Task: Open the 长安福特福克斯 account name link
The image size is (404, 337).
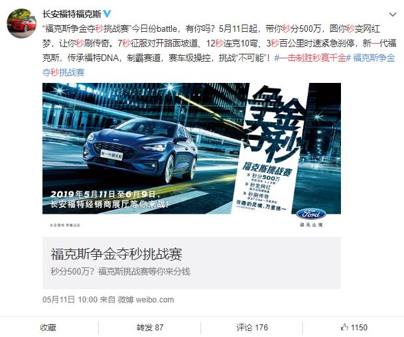Action: [72, 14]
